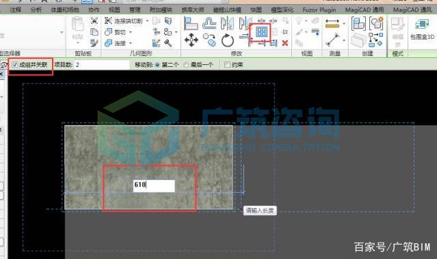Select Mirror - Pick Axis tool
Viewport: 437px width, 259px height.
click(227, 23)
